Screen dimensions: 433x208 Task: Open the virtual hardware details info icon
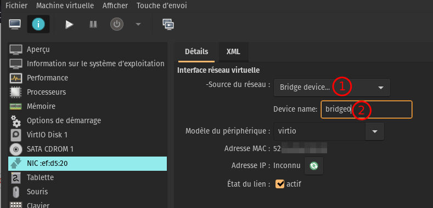[38, 25]
